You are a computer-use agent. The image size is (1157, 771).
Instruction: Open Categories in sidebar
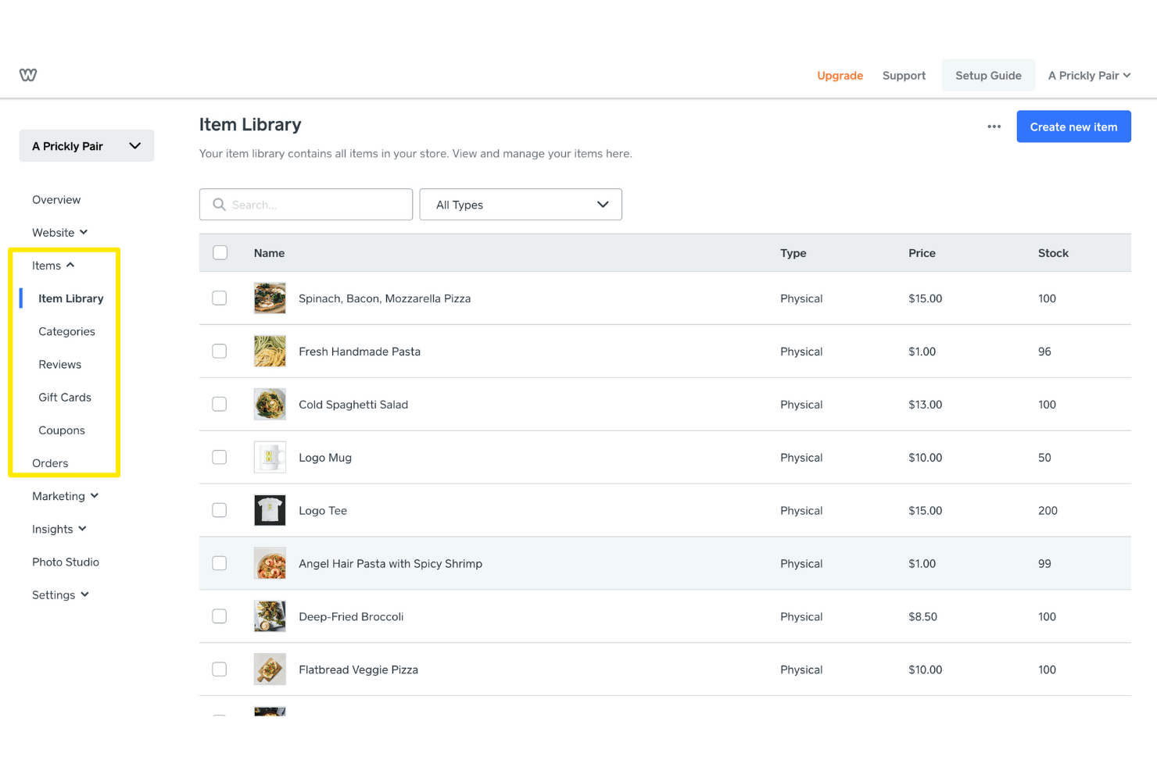point(66,331)
